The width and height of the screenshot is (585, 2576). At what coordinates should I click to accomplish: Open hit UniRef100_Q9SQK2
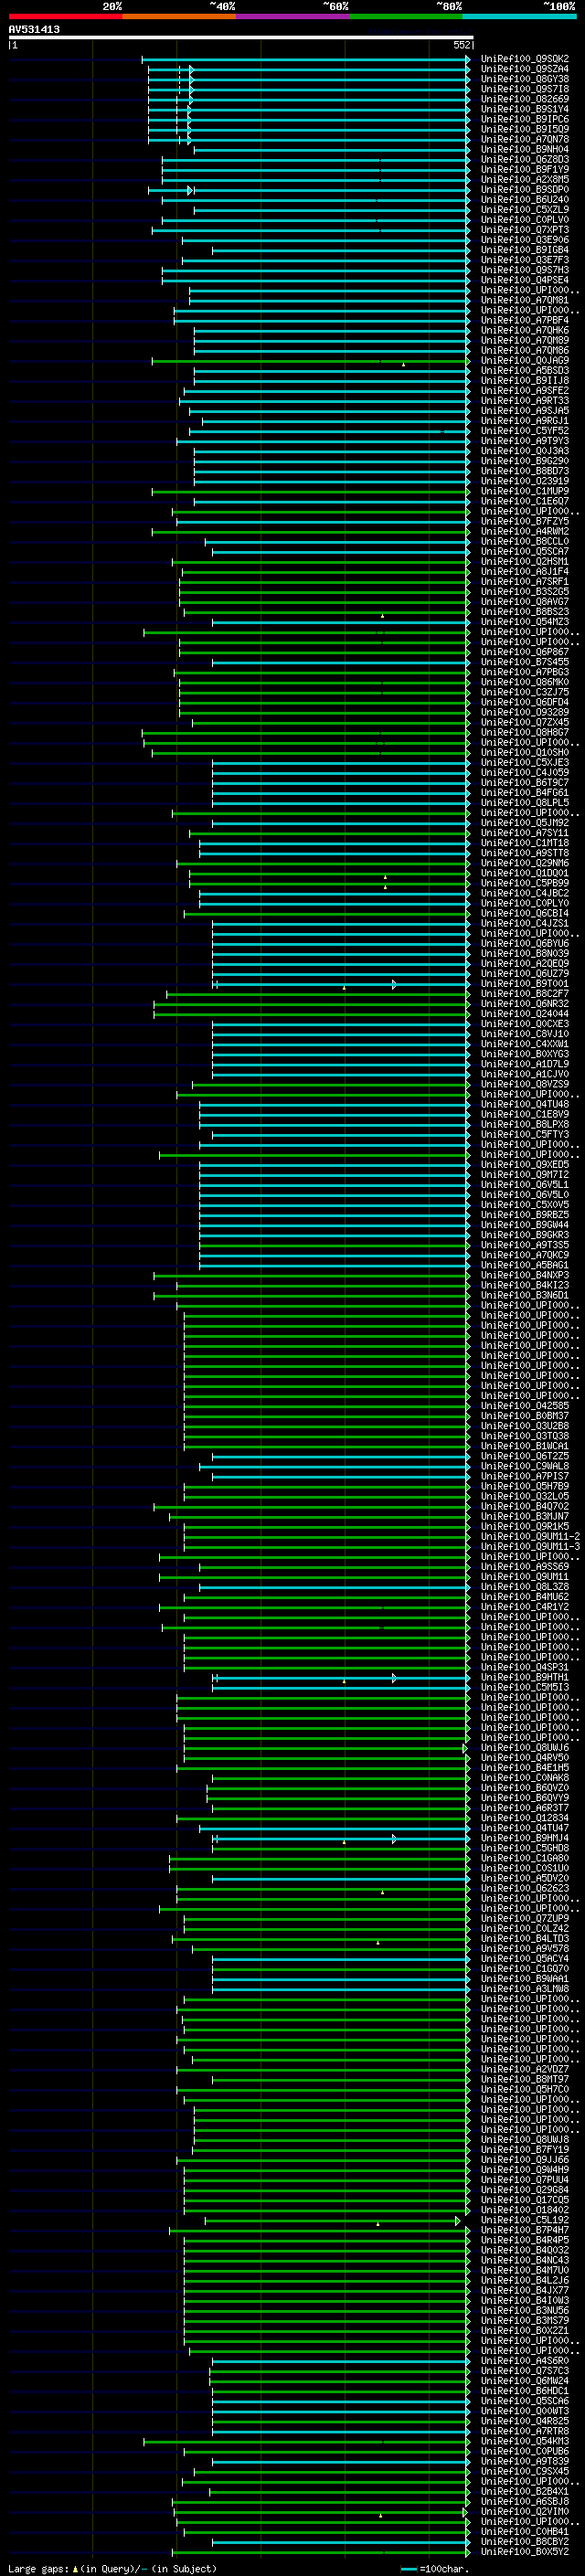click(525, 59)
